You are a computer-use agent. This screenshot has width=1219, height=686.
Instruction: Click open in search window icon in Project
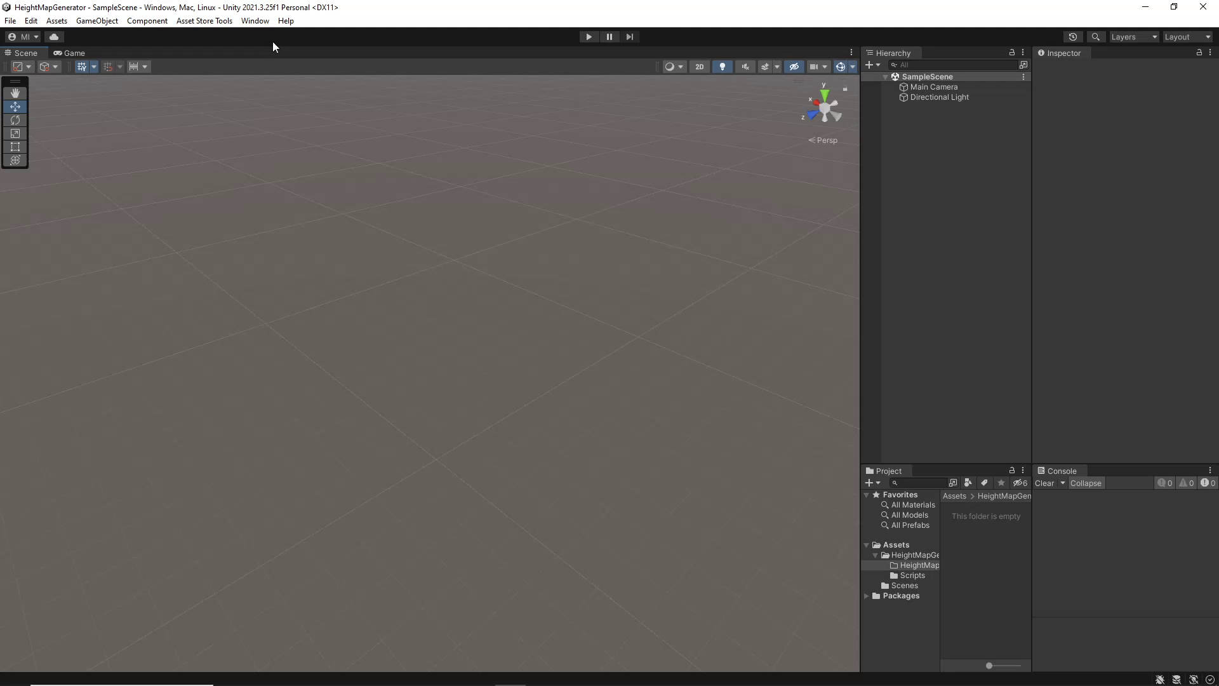point(952,483)
